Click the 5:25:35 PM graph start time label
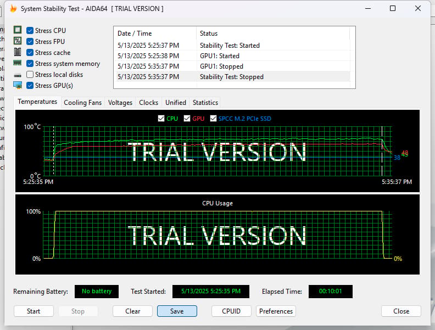The height and width of the screenshot is (330, 435). pyautogui.click(x=38, y=182)
